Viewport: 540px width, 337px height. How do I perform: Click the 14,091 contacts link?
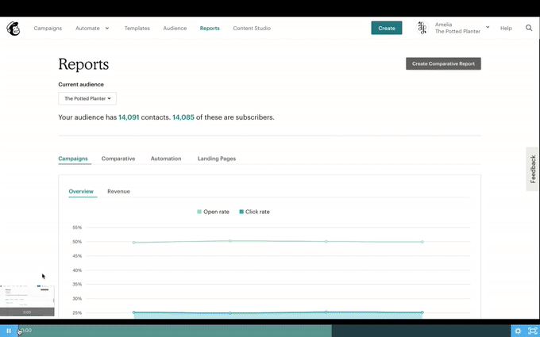point(129,117)
